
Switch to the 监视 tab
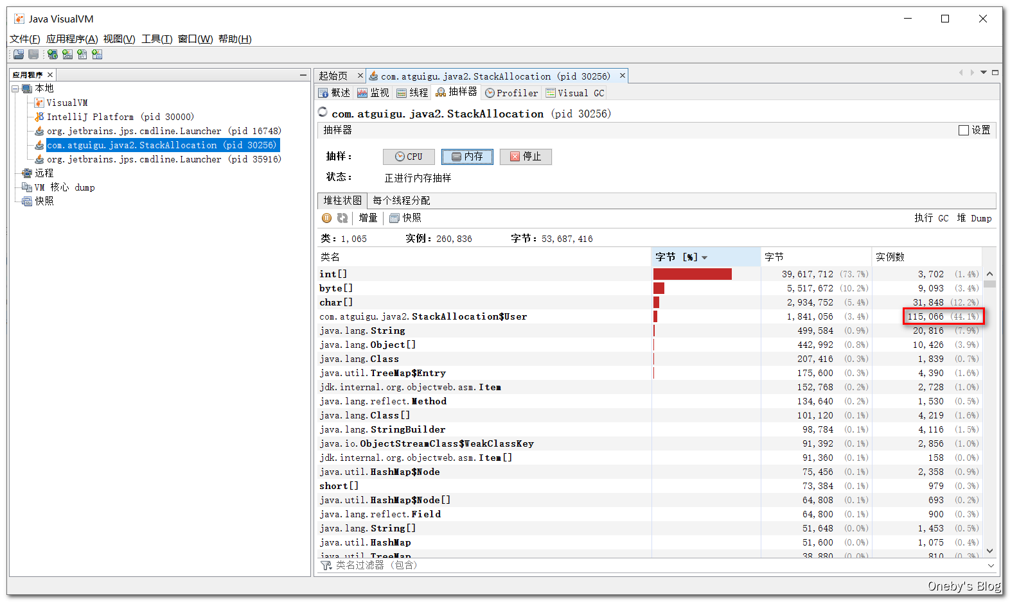point(373,93)
